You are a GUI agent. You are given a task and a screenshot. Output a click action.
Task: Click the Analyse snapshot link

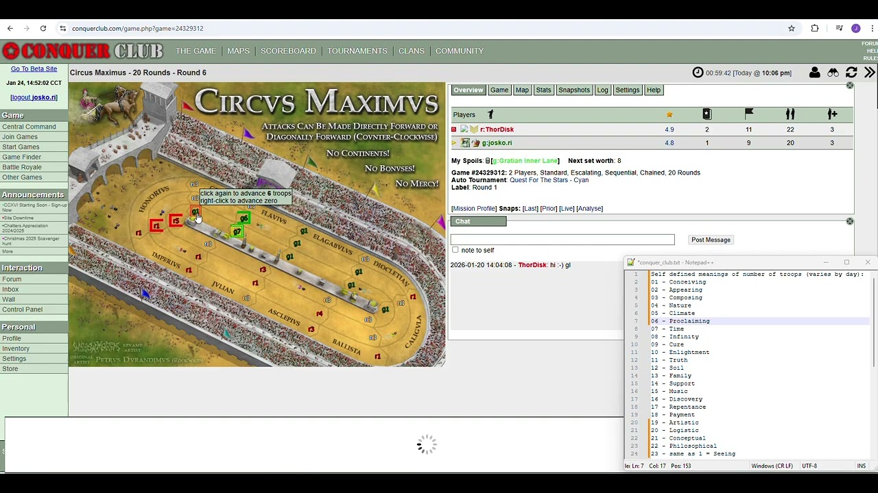tap(590, 209)
